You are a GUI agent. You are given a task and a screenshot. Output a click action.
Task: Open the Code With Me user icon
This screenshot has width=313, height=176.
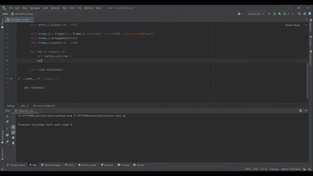239,14
